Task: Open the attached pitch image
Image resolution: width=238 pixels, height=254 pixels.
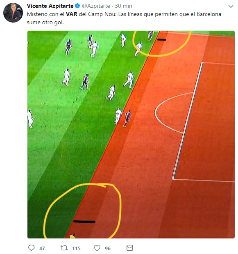Action: click(131, 135)
